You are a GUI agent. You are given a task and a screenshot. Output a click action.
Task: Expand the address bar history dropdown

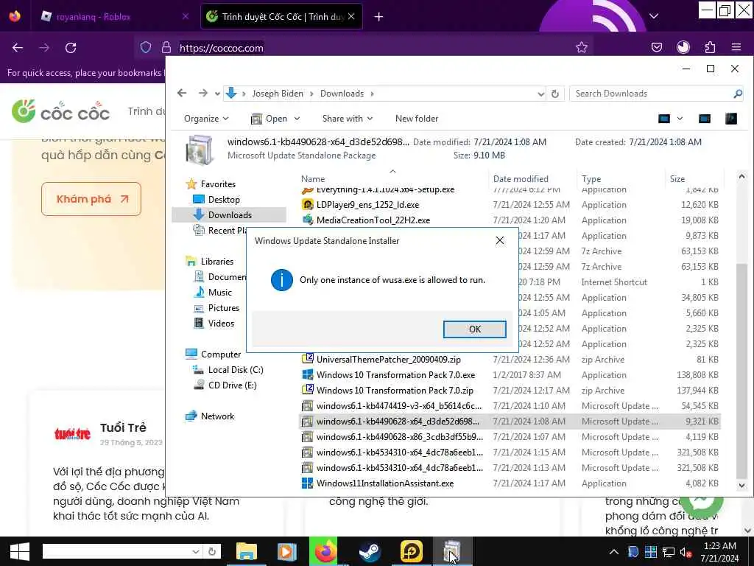pos(540,94)
